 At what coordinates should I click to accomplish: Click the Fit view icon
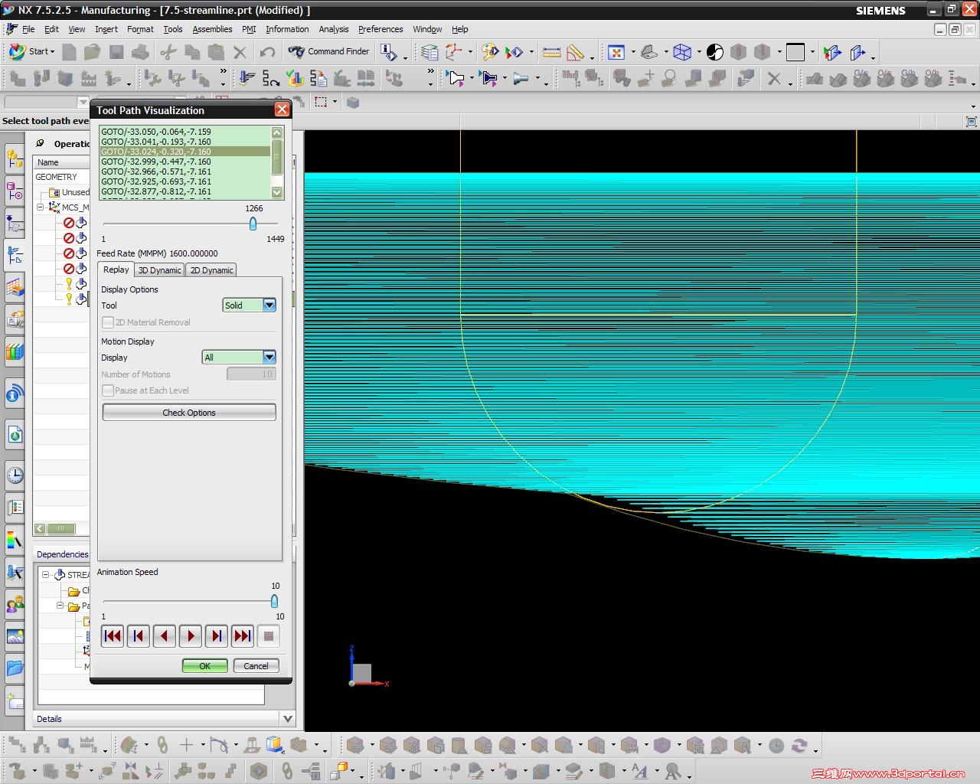(616, 52)
